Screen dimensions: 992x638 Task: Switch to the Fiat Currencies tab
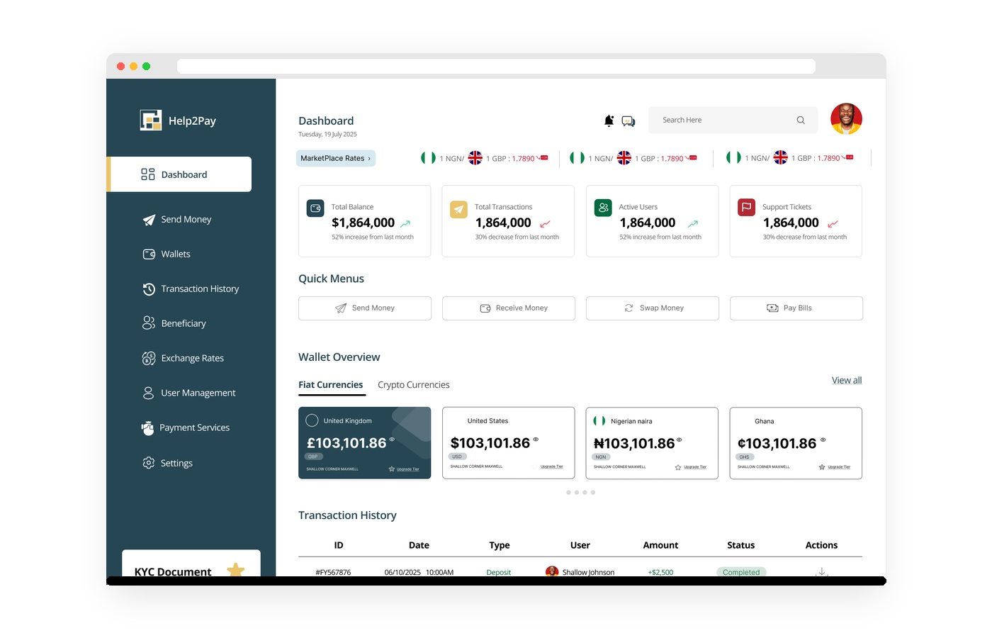click(x=331, y=385)
